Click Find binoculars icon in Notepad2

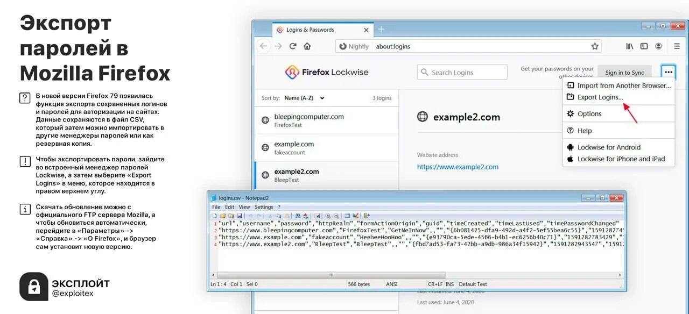click(298, 216)
